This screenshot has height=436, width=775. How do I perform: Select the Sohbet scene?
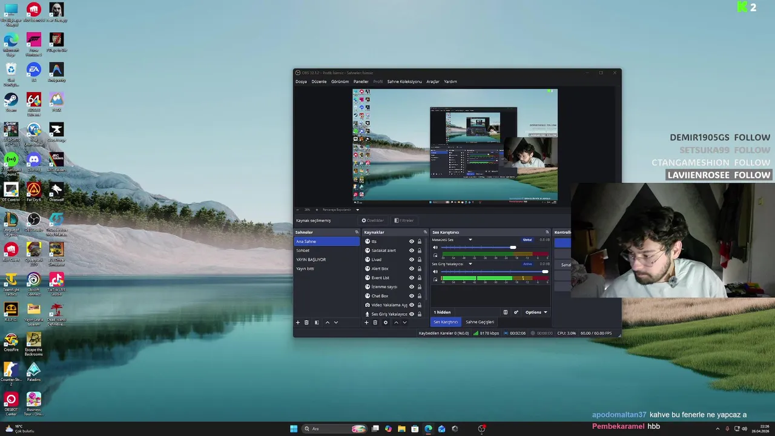326,251
